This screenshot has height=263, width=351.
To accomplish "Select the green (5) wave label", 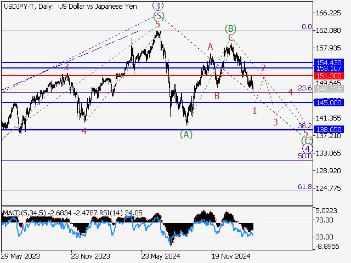I will click(x=158, y=16).
